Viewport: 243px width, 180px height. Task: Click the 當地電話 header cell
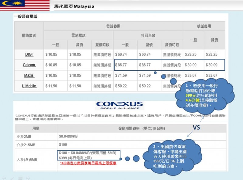(78, 36)
